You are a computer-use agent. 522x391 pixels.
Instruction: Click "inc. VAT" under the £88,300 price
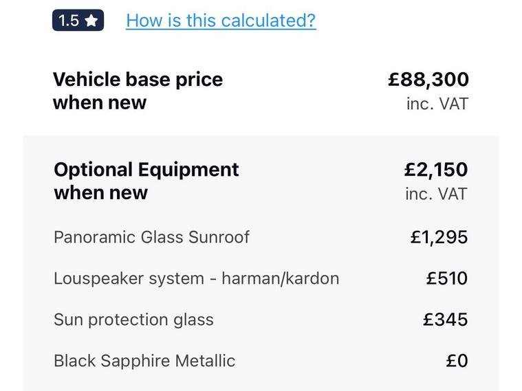437,104
